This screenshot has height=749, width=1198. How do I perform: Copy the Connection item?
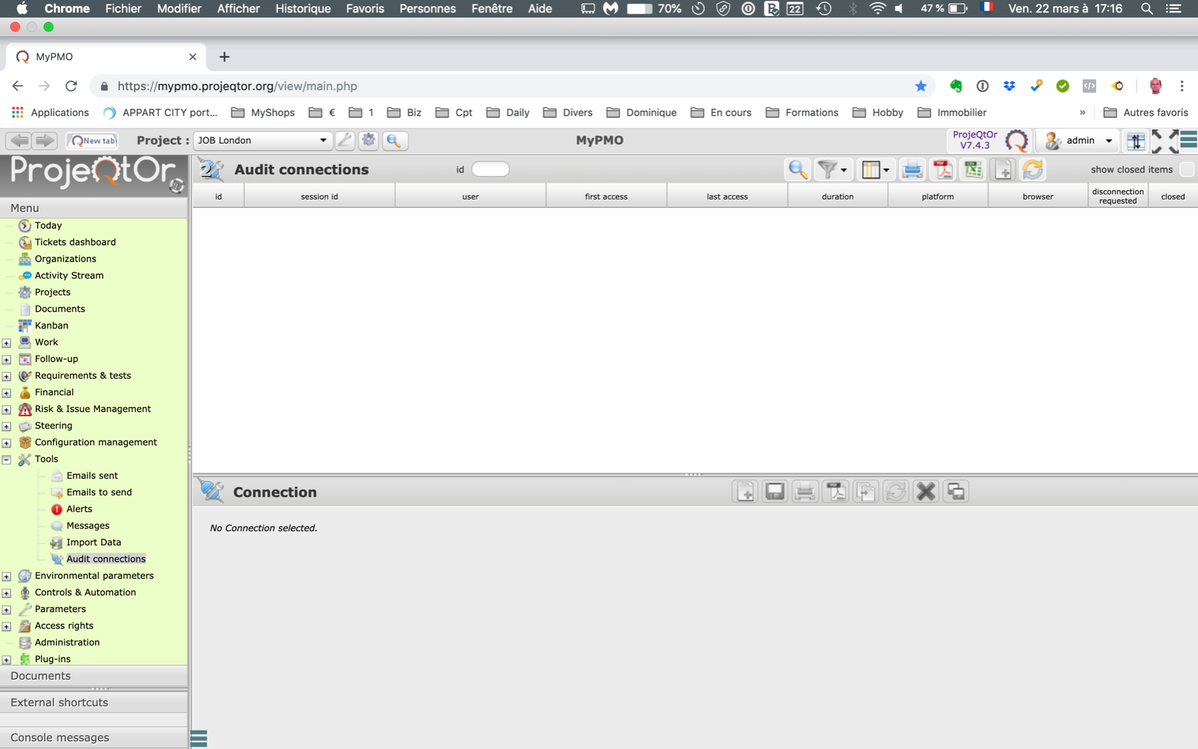tap(865, 492)
